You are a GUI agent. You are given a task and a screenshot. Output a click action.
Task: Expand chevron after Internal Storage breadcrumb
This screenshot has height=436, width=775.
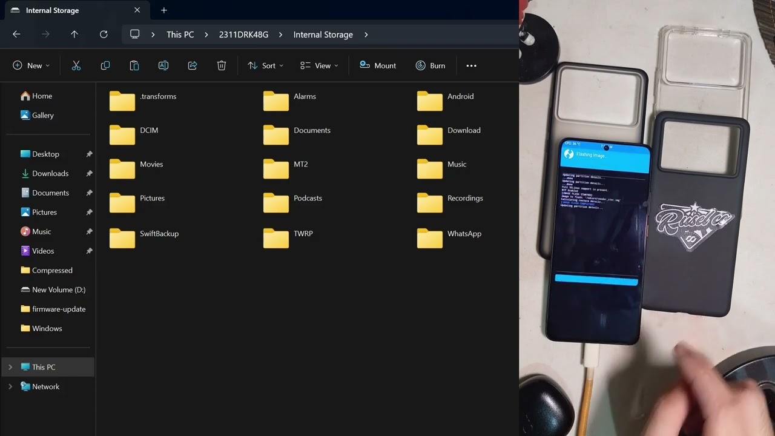coord(366,35)
